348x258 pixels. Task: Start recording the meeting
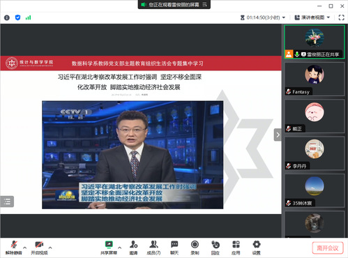(x=195, y=248)
